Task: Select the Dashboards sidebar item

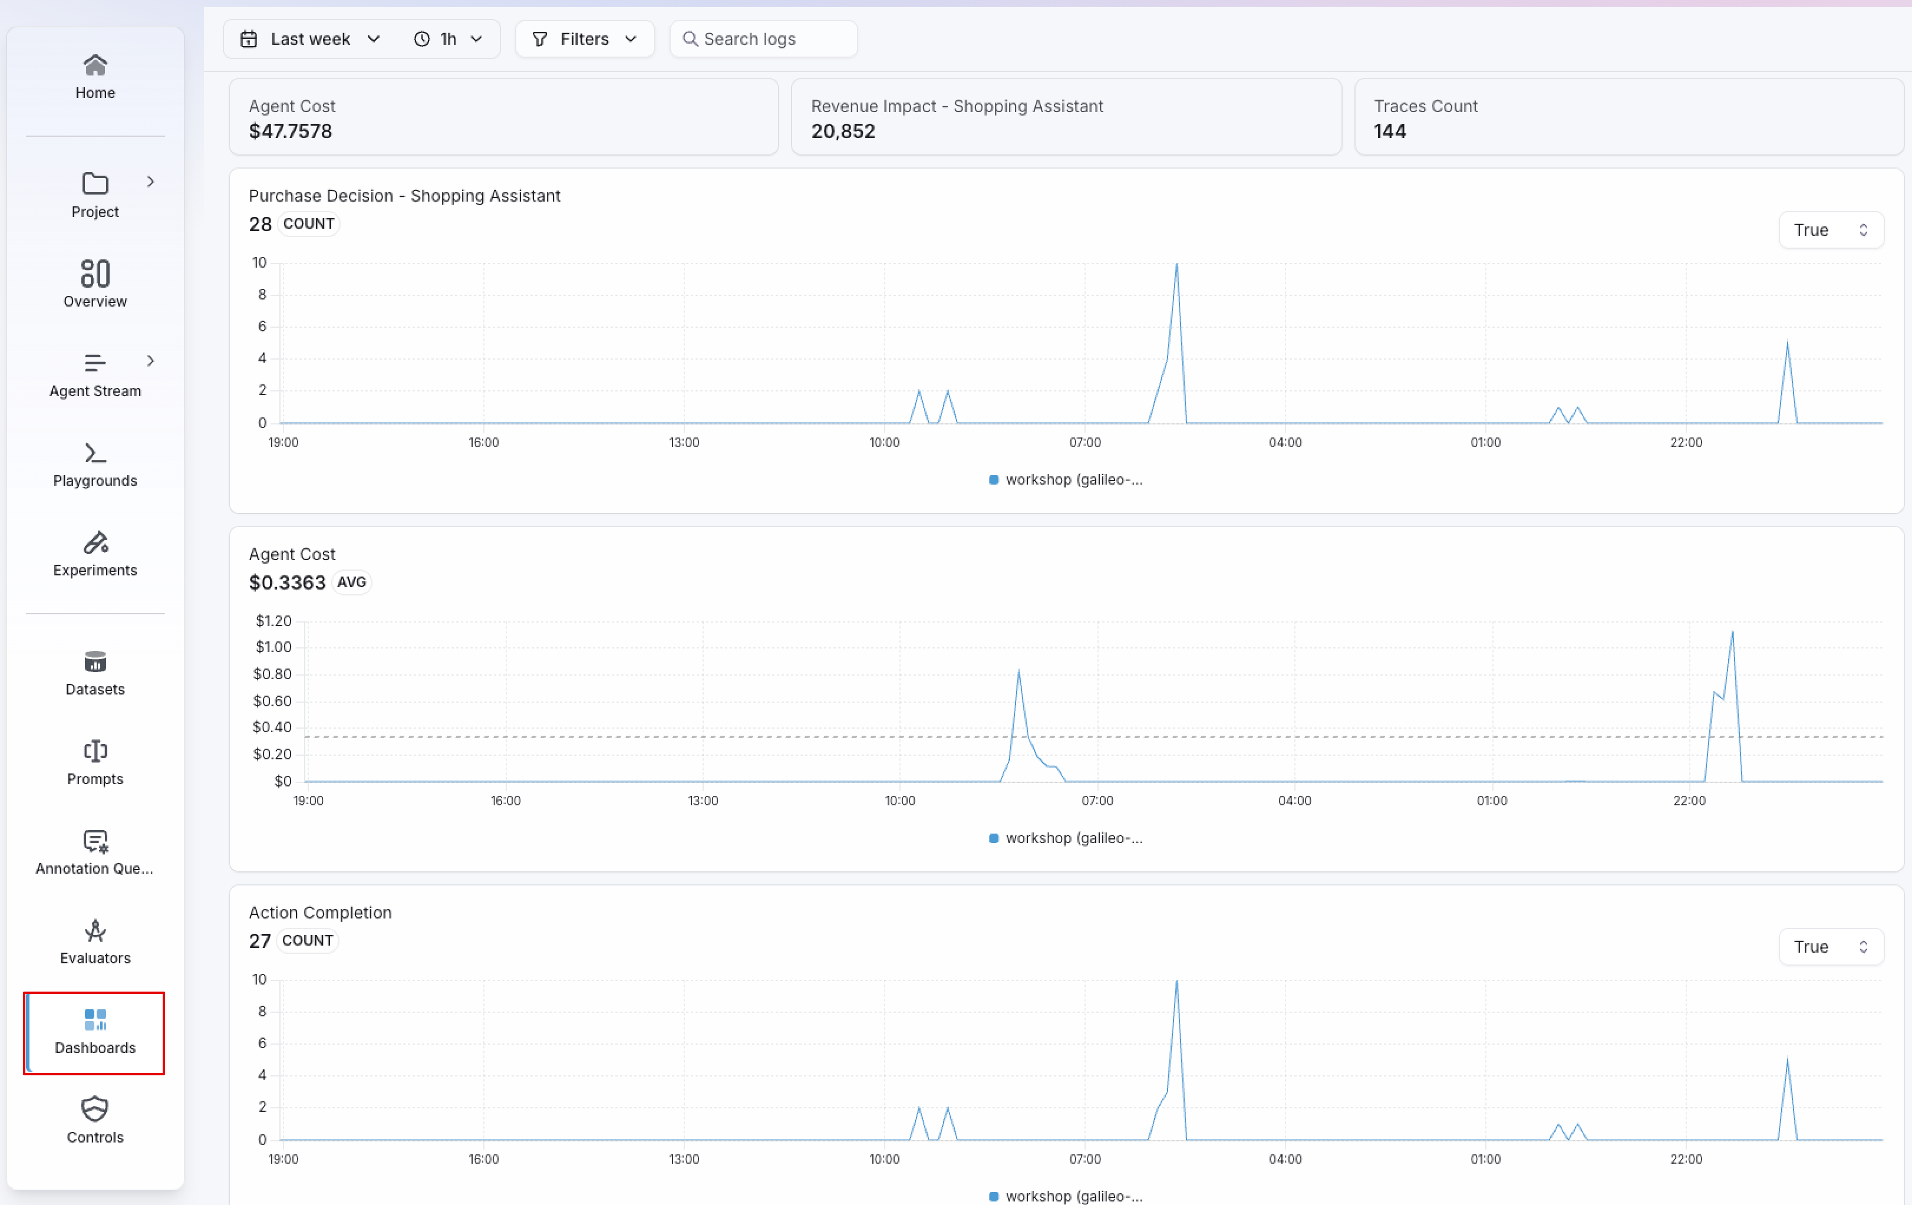Action: (x=95, y=1033)
